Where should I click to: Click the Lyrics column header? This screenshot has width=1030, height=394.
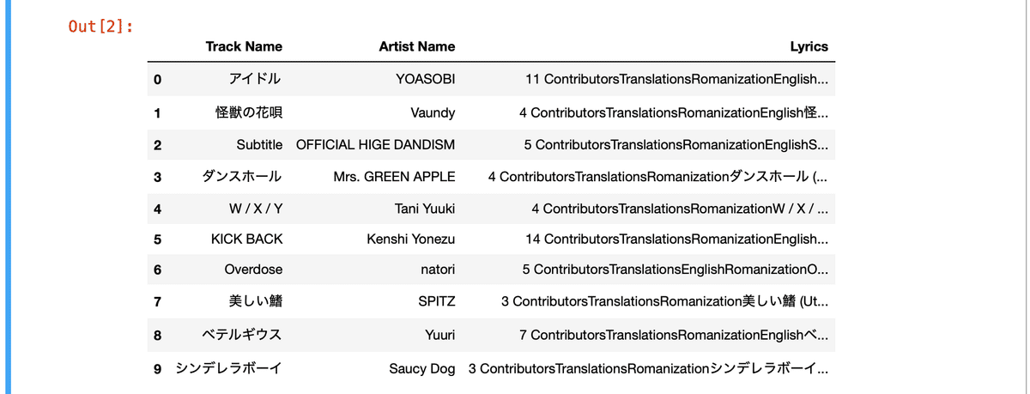(809, 46)
